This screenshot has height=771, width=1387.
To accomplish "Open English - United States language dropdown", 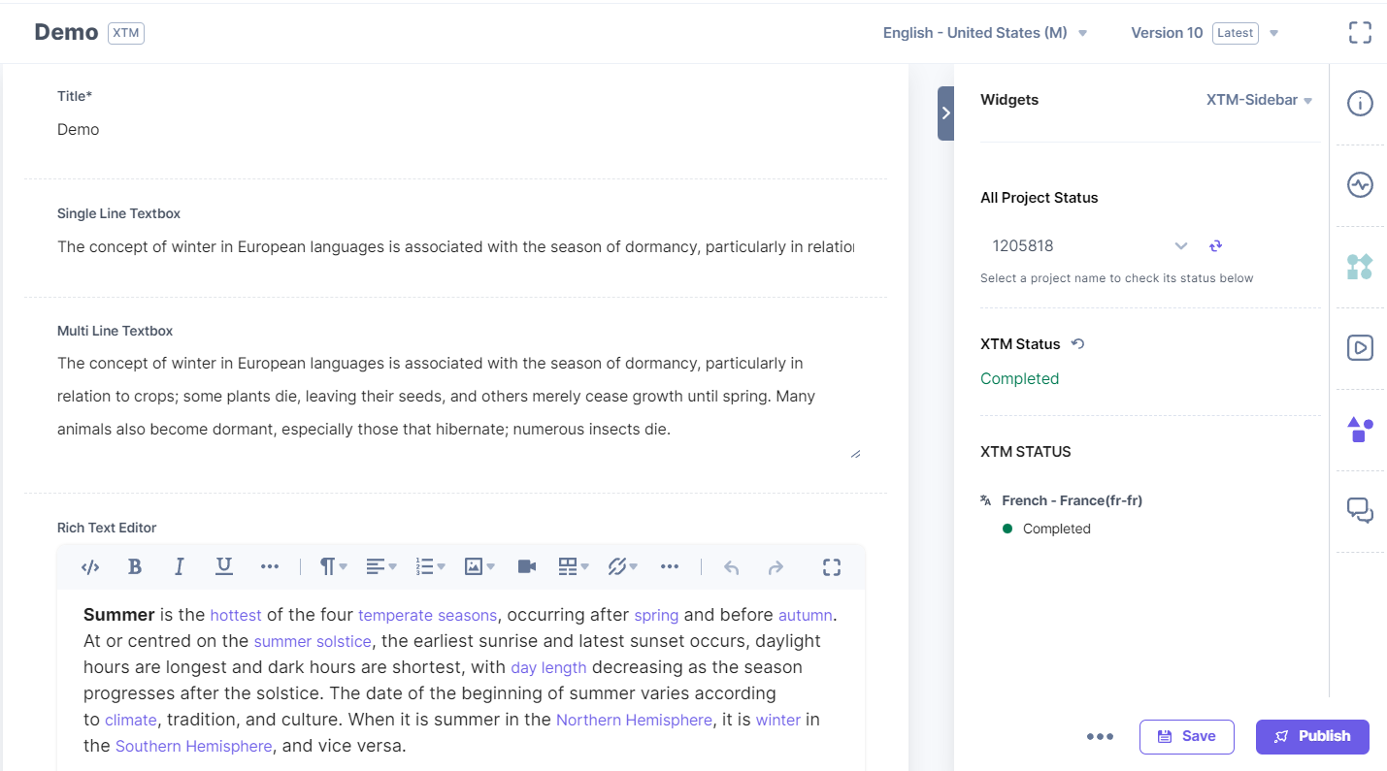I will (984, 33).
